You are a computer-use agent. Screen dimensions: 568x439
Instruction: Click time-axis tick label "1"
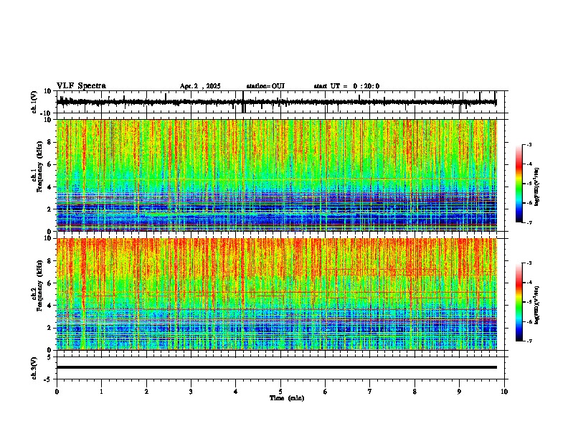(101, 392)
